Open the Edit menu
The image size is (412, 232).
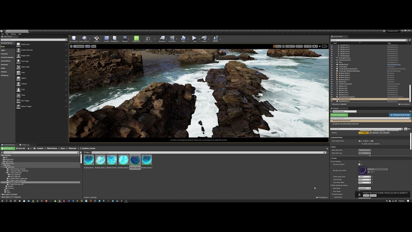[7, 34]
